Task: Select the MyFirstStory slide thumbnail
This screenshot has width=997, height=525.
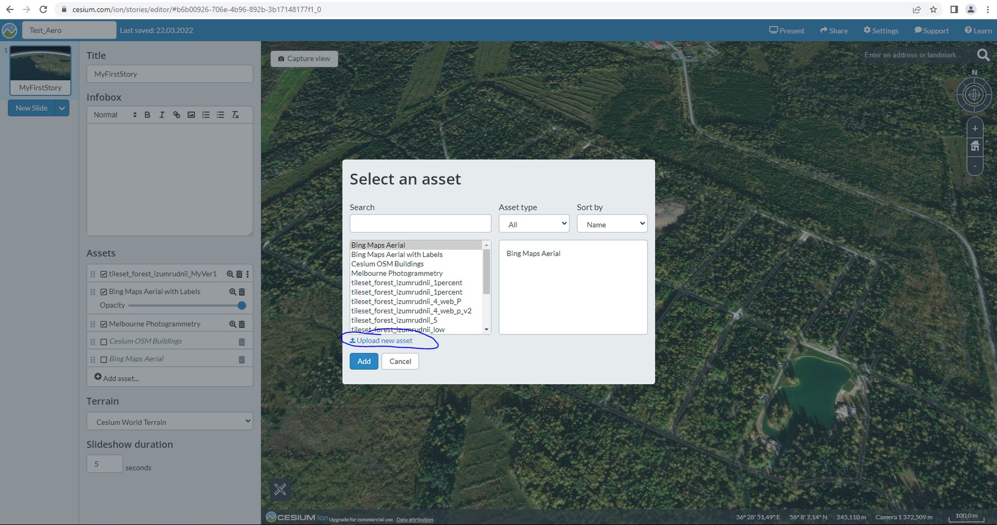Action: (x=40, y=70)
